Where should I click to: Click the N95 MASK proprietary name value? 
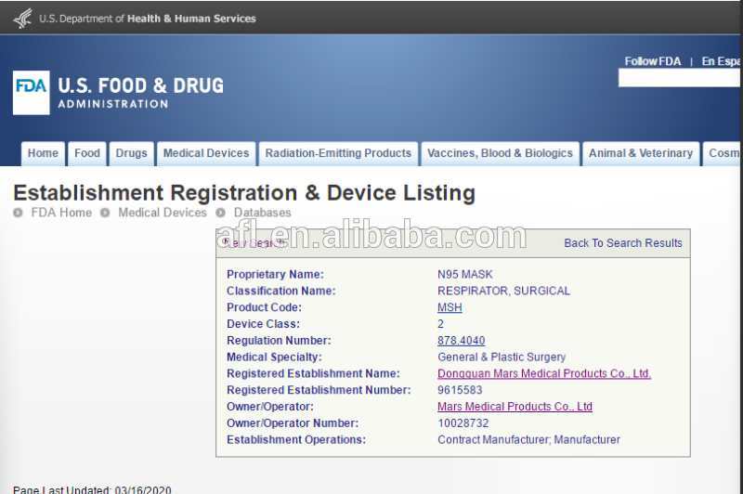(x=465, y=274)
